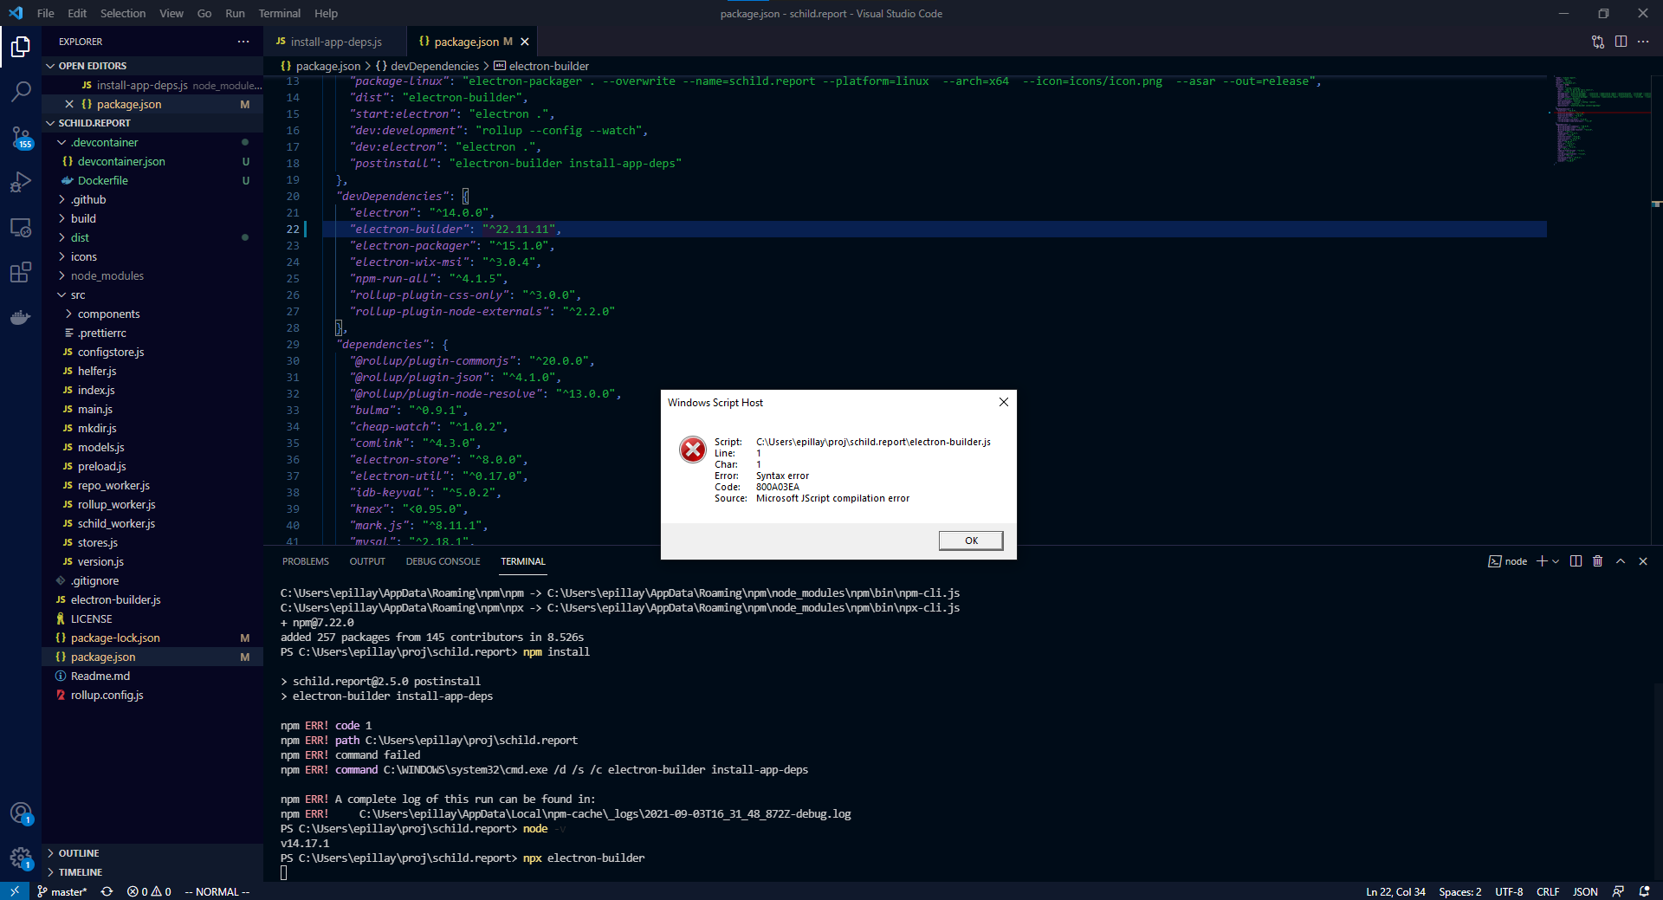Click feedback icon in status bar
Image resolution: width=1663 pixels, height=900 pixels.
coord(1618,891)
